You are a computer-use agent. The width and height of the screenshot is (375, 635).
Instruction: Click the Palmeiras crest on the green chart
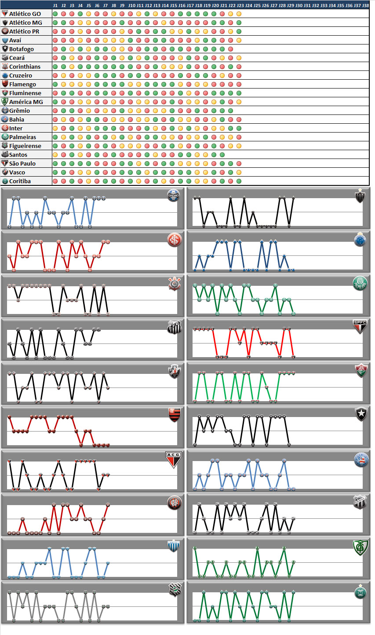pos(360,283)
